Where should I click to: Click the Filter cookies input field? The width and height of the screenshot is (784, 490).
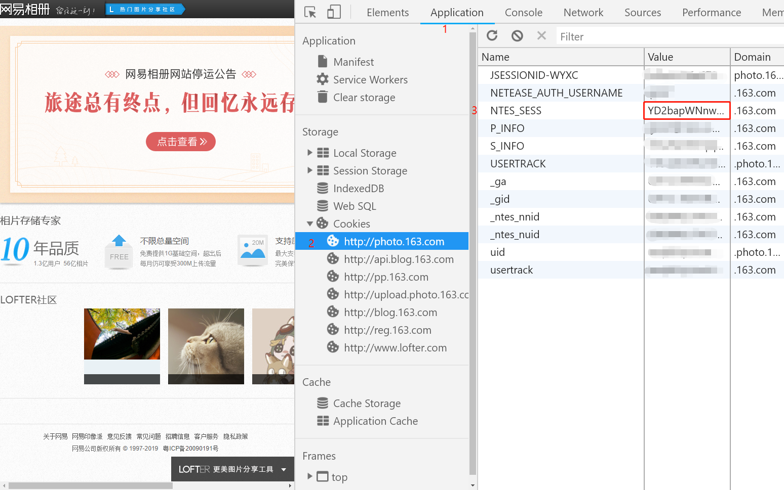point(670,36)
